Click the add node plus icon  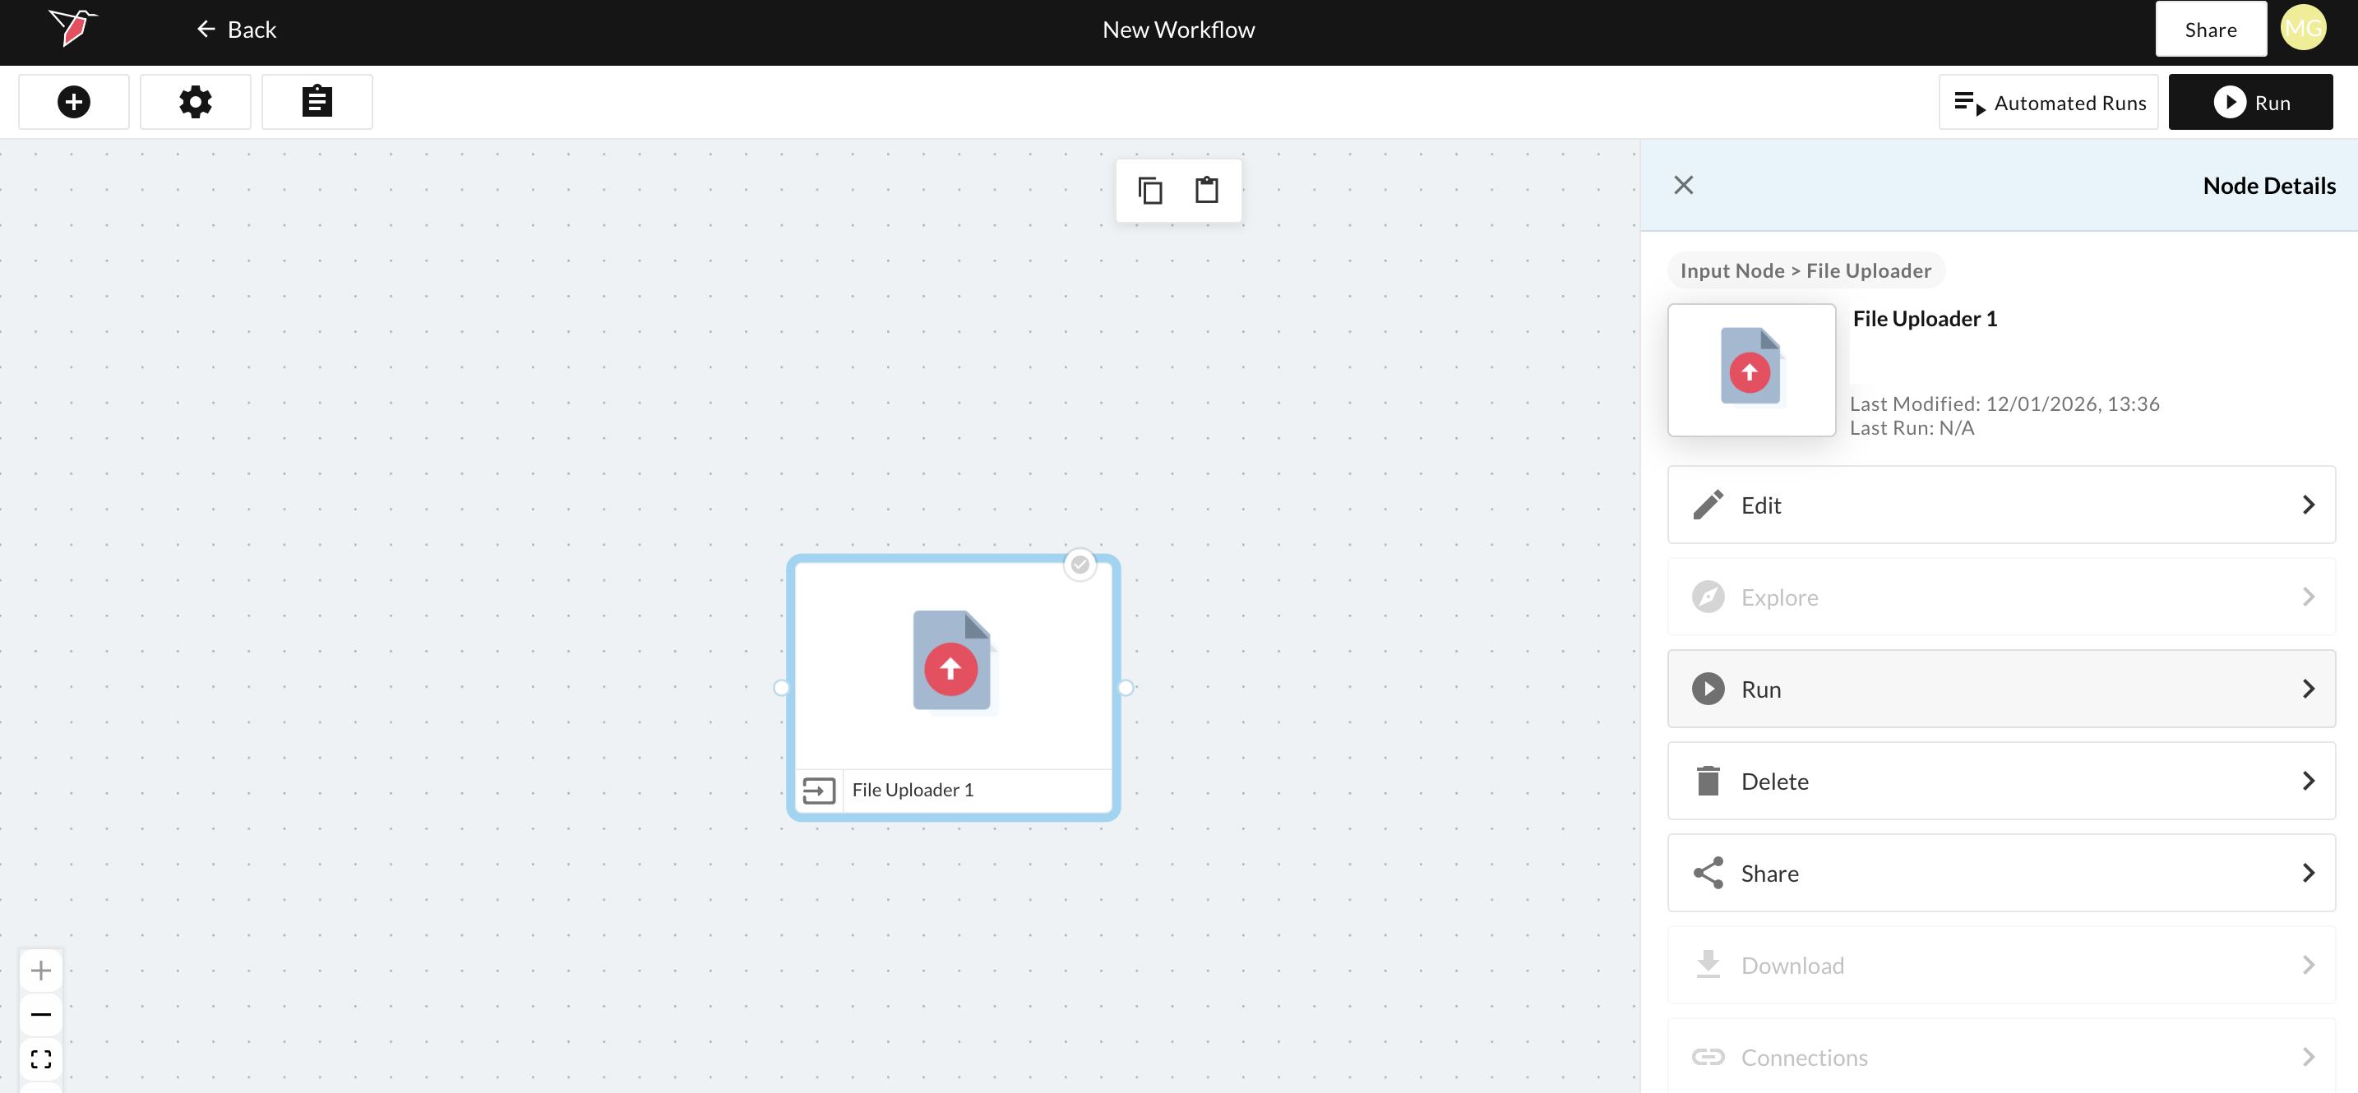[x=73, y=102]
